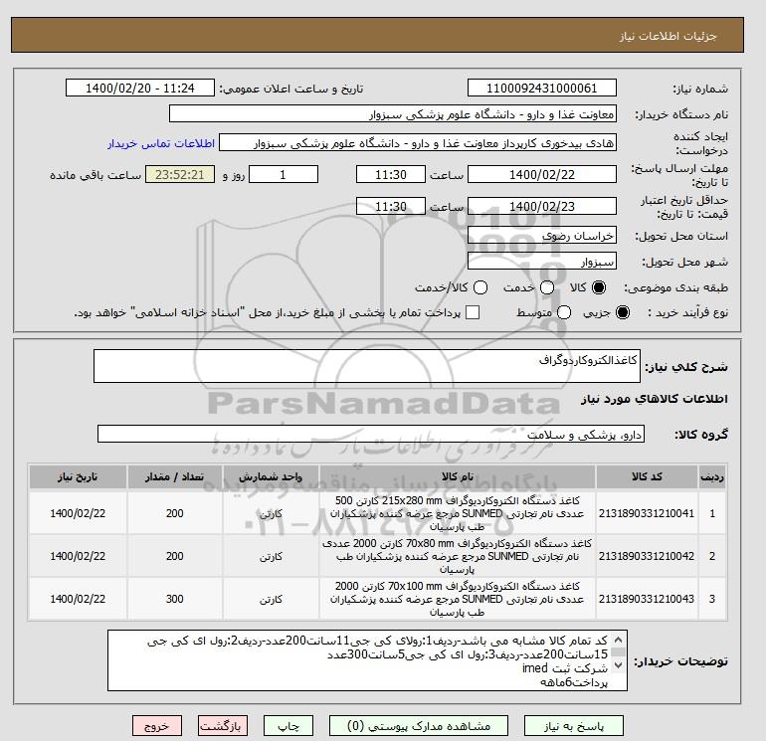766x741 pixels.
Task: Click product code 2131890331210041
Action: (647, 513)
